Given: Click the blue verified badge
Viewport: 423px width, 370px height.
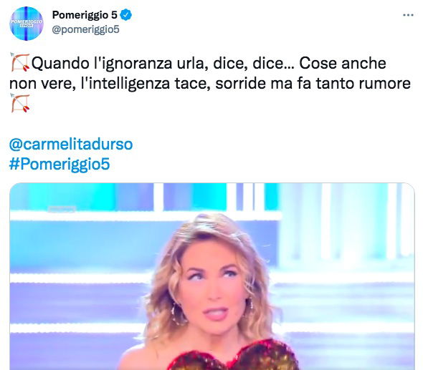Looking at the screenshot, I should tap(125, 15).
